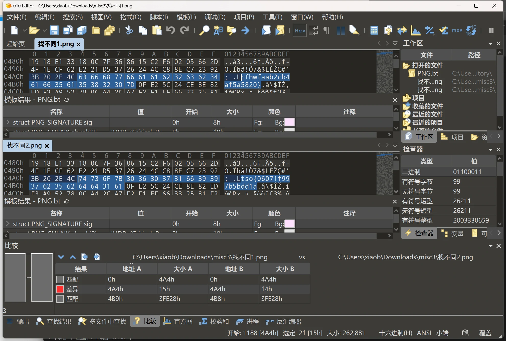Click pink Bg color swatch in top template

(290, 122)
